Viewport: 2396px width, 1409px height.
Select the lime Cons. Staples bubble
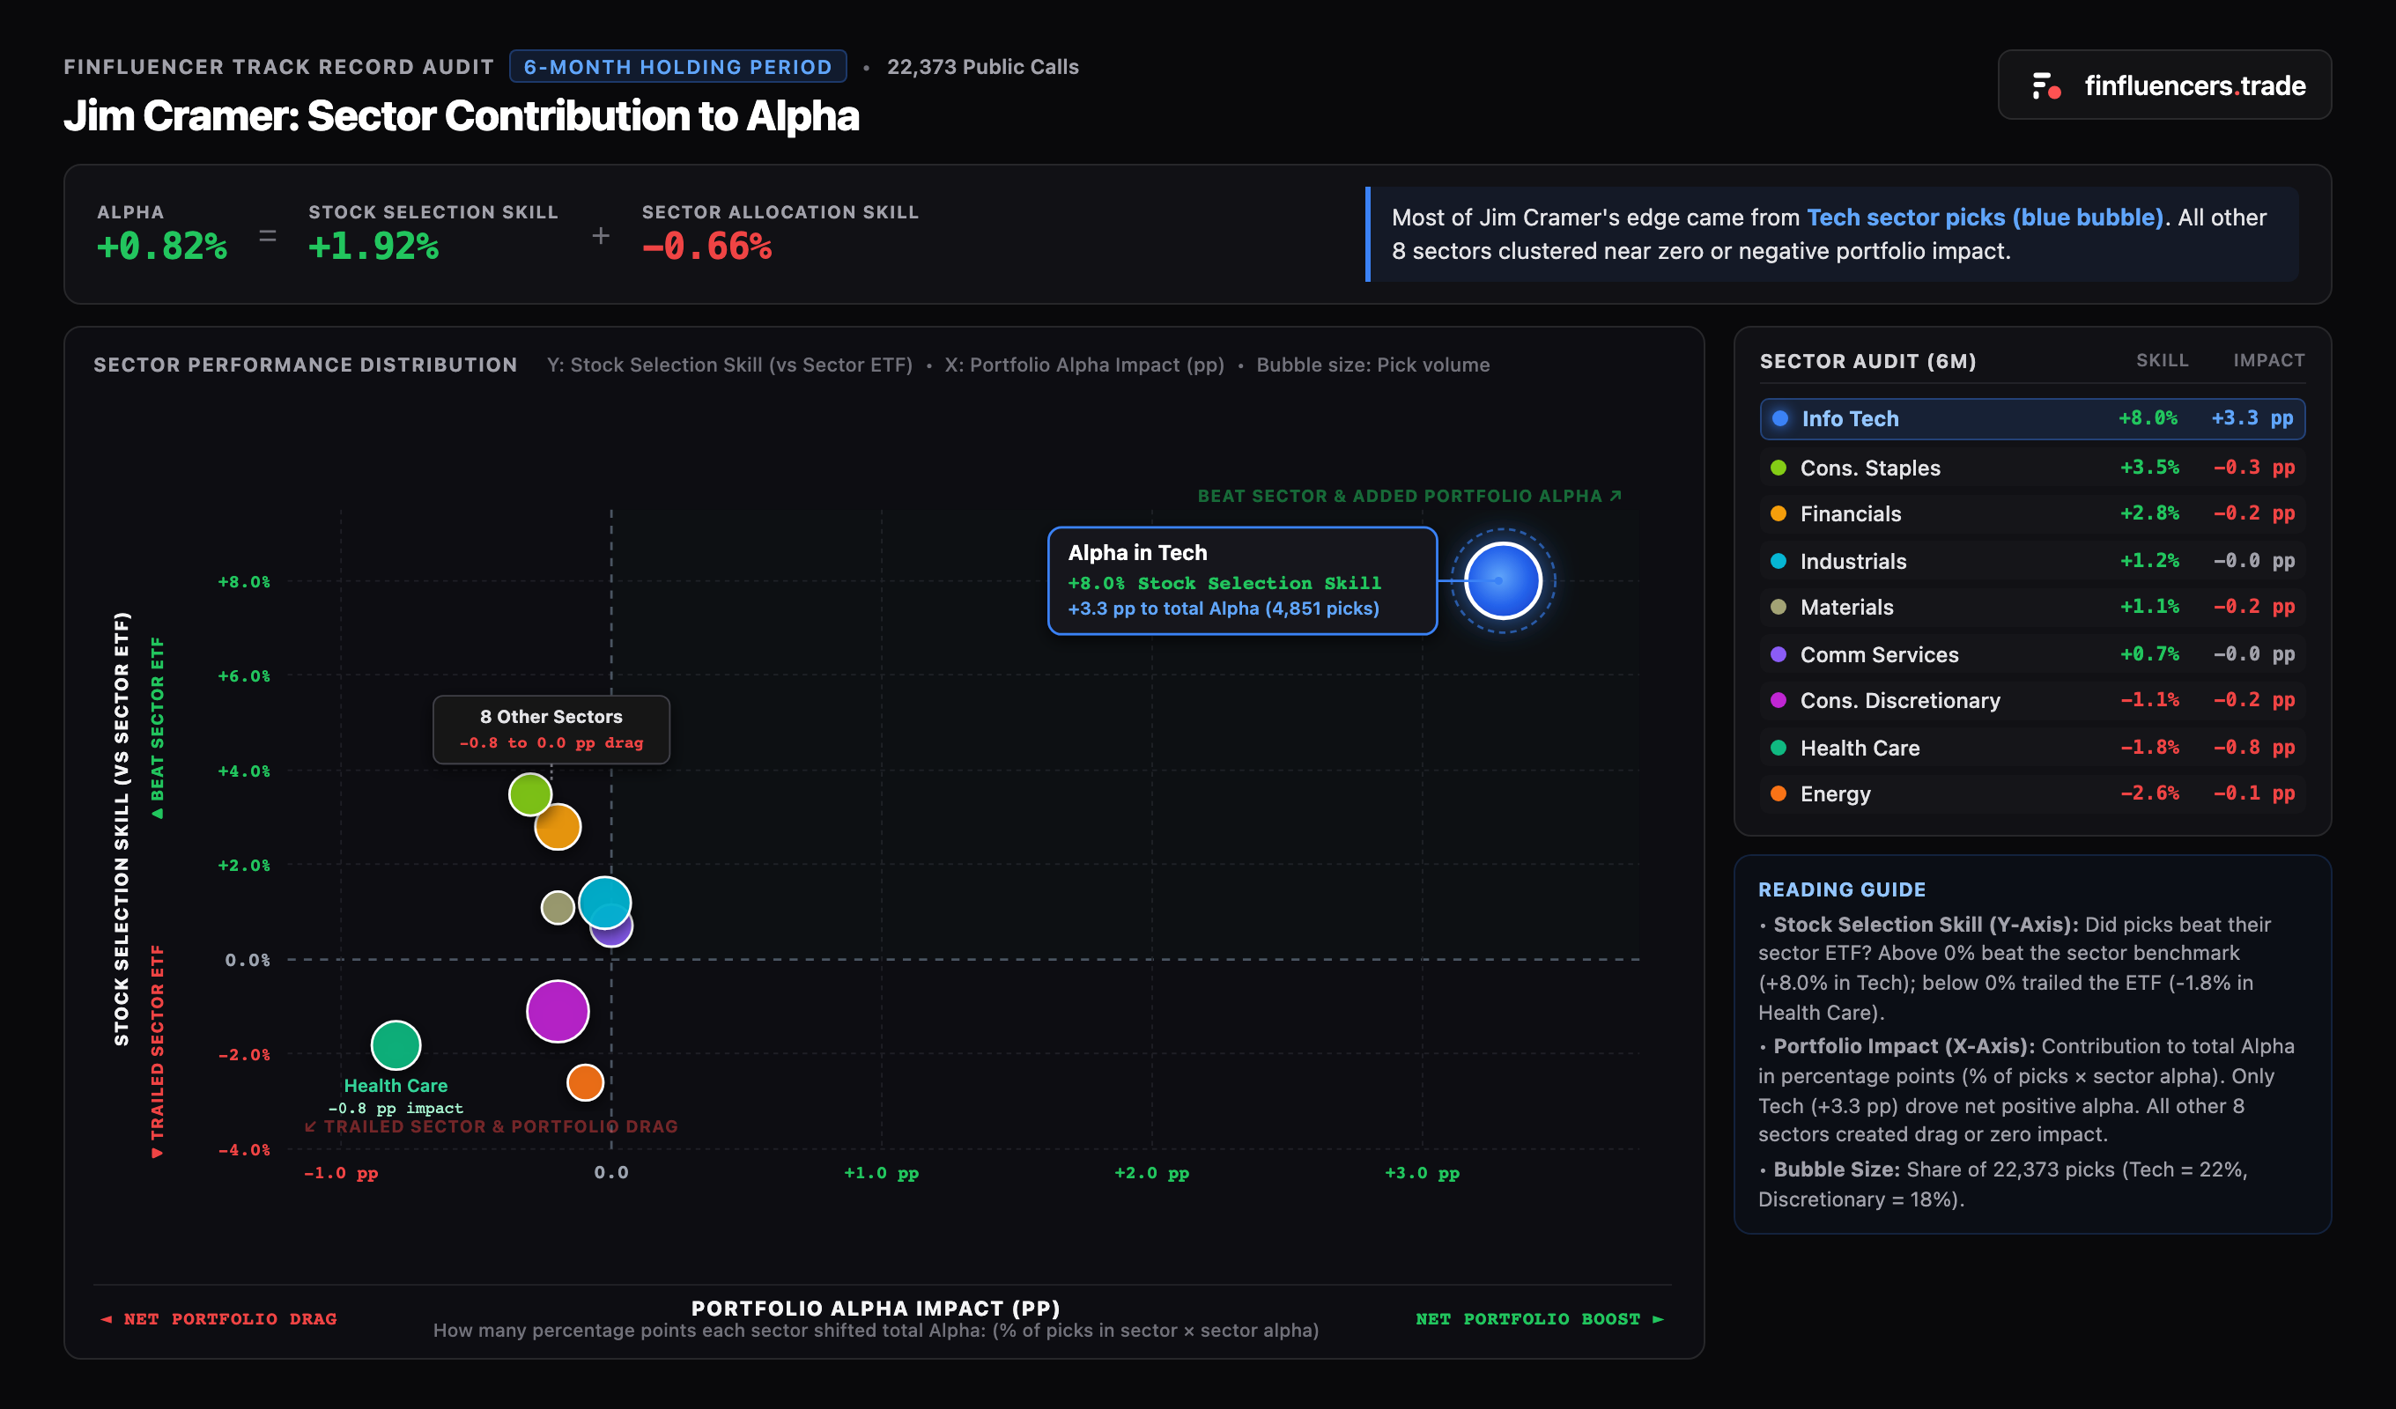pos(530,793)
